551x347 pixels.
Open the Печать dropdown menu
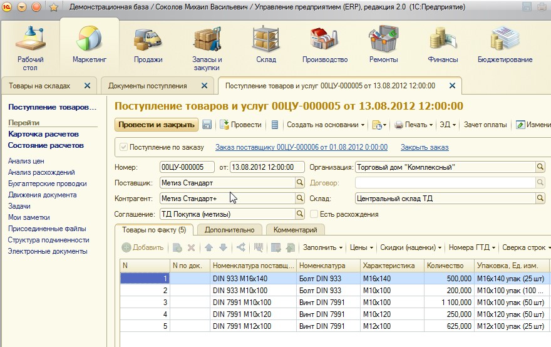415,125
